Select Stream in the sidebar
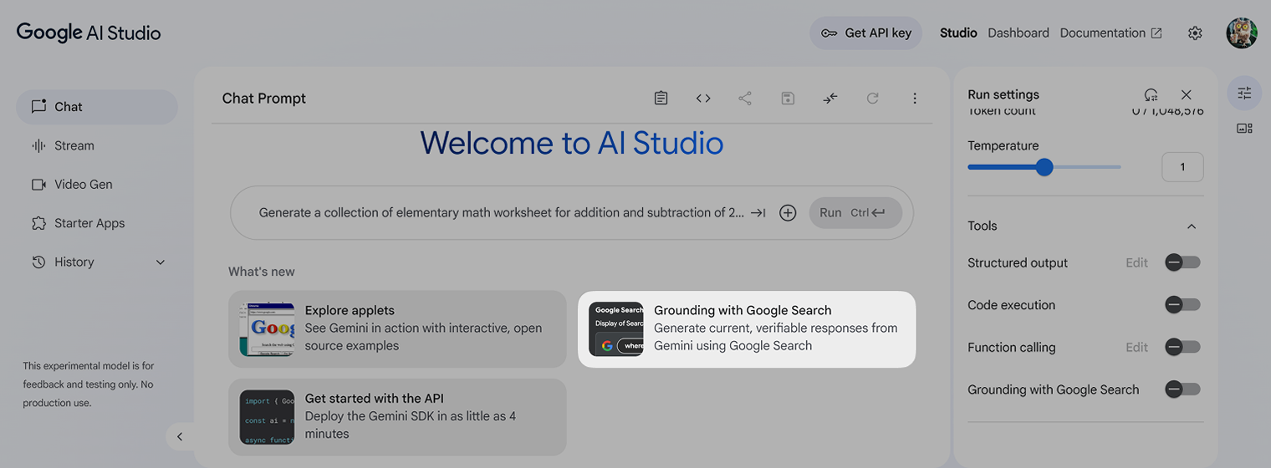 [97, 145]
